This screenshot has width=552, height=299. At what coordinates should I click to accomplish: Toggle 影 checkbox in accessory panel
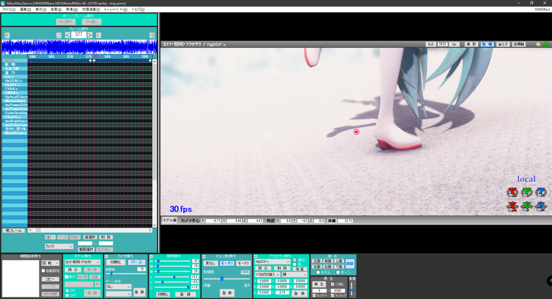point(294,264)
